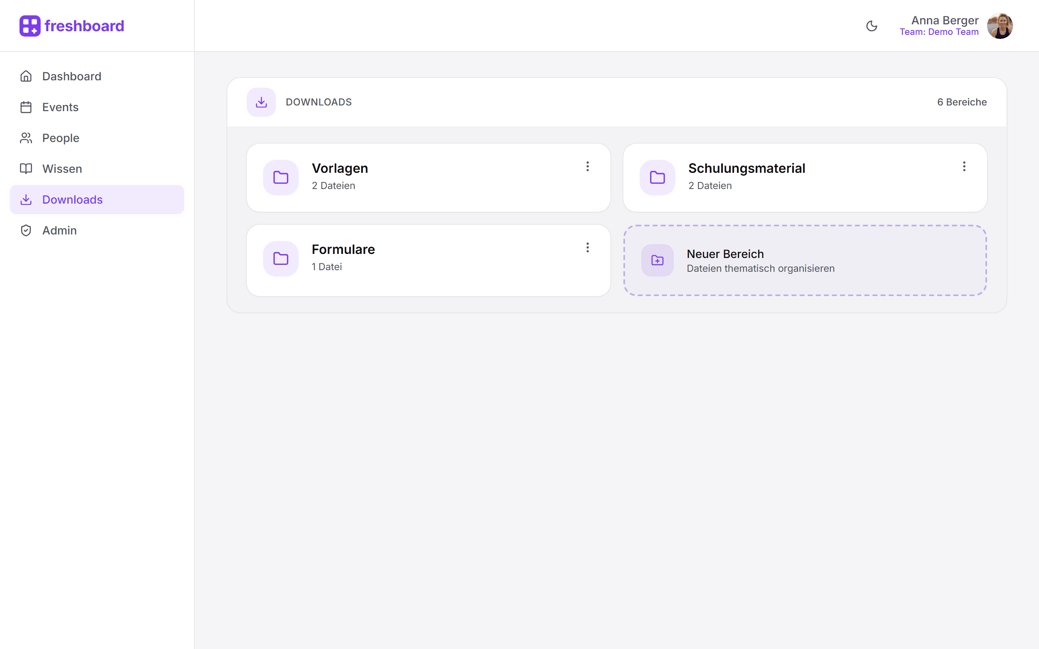Open the three-dot menu for Vorlagen
Viewport: 1039px width, 649px height.
587,167
